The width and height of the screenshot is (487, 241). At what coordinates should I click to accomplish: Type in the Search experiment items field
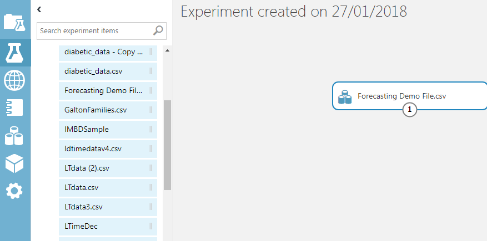click(94, 31)
